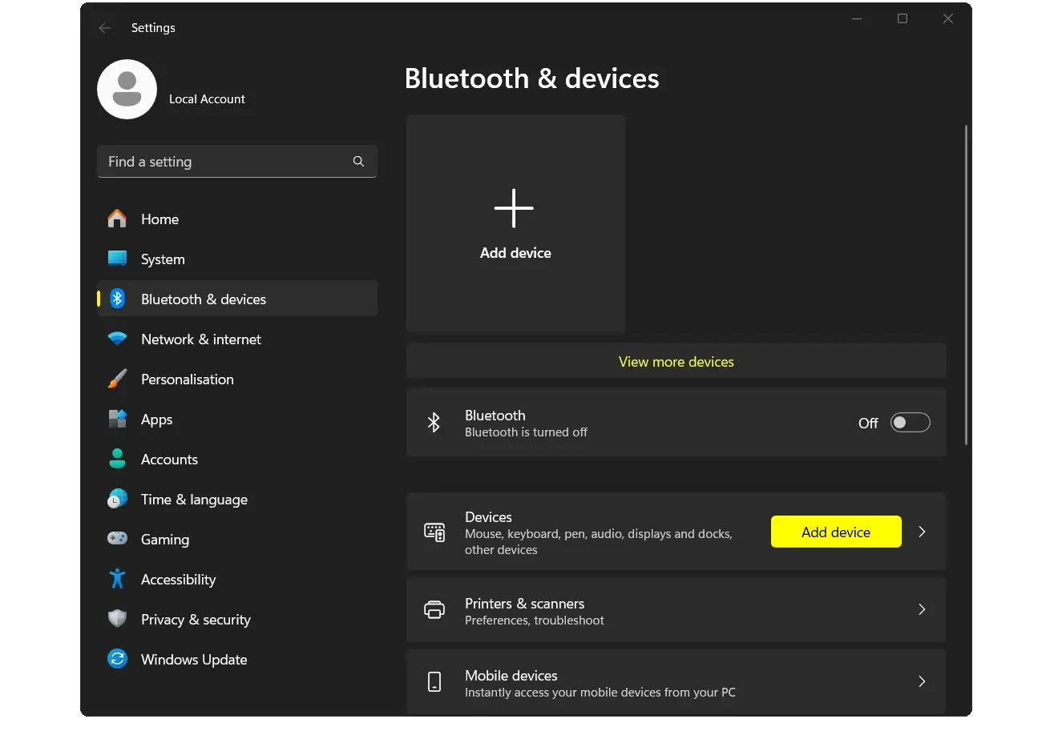The height and width of the screenshot is (755, 1050).
Task: Click the System monitor icon
Action: click(x=117, y=258)
